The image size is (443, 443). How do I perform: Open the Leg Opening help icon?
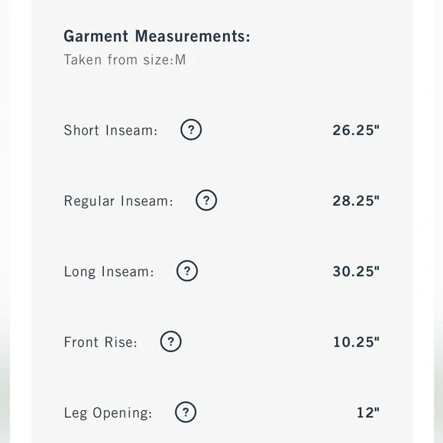(x=186, y=412)
